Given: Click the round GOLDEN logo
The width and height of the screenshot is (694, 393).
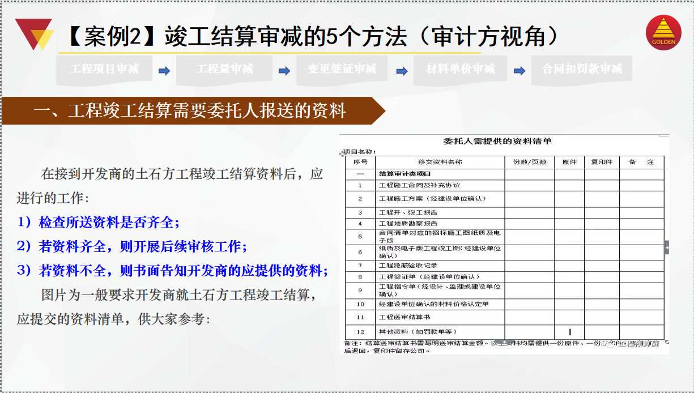Looking at the screenshot, I should click(663, 33).
